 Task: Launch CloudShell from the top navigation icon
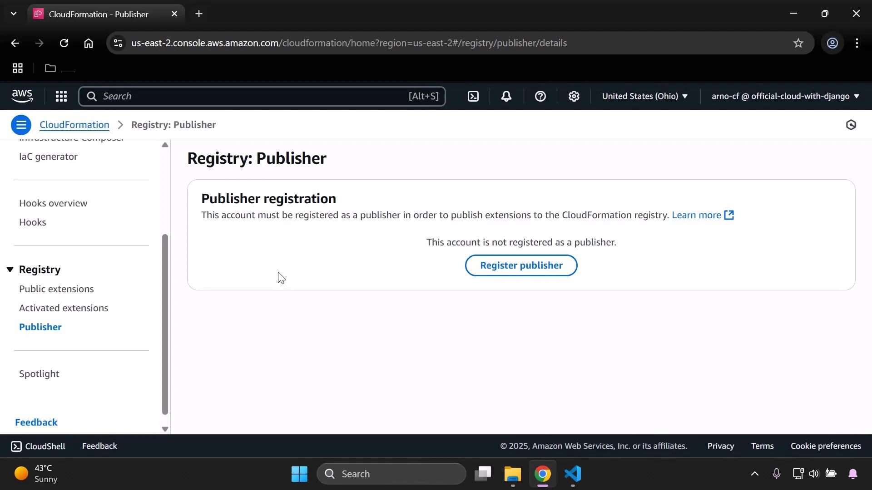click(x=473, y=96)
